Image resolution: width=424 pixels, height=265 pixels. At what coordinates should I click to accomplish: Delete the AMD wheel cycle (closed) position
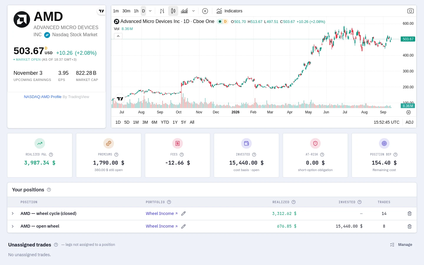coord(410,213)
